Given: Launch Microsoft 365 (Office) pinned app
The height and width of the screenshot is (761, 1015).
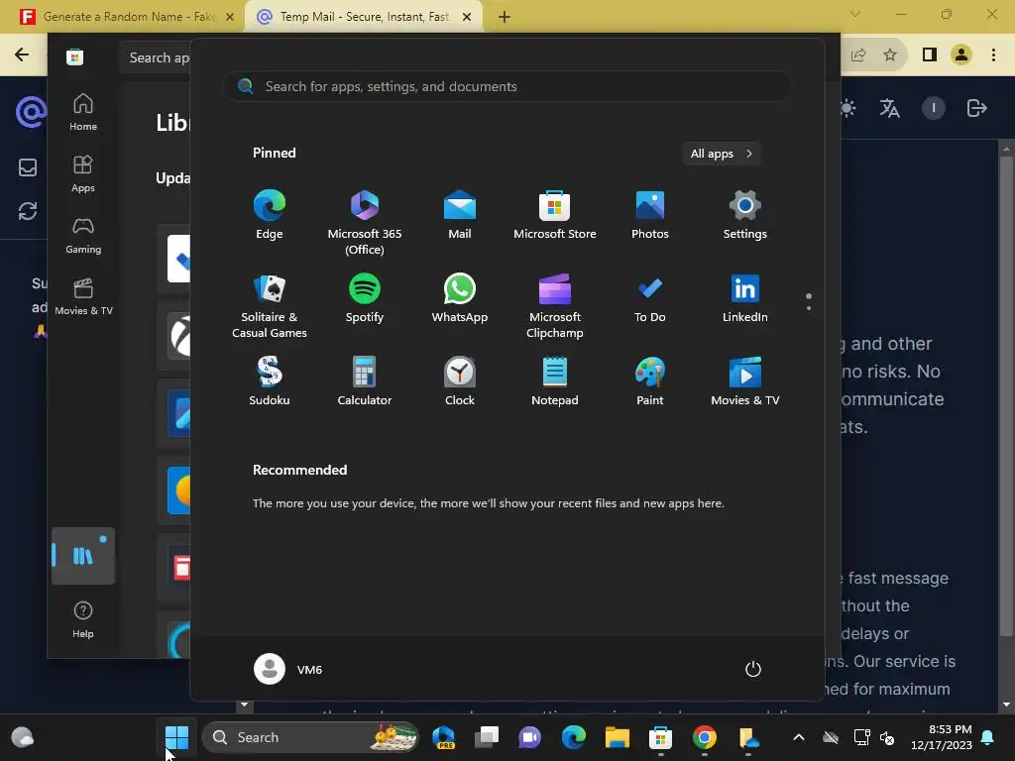Looking at the screenshot, I should pos(365,222).
